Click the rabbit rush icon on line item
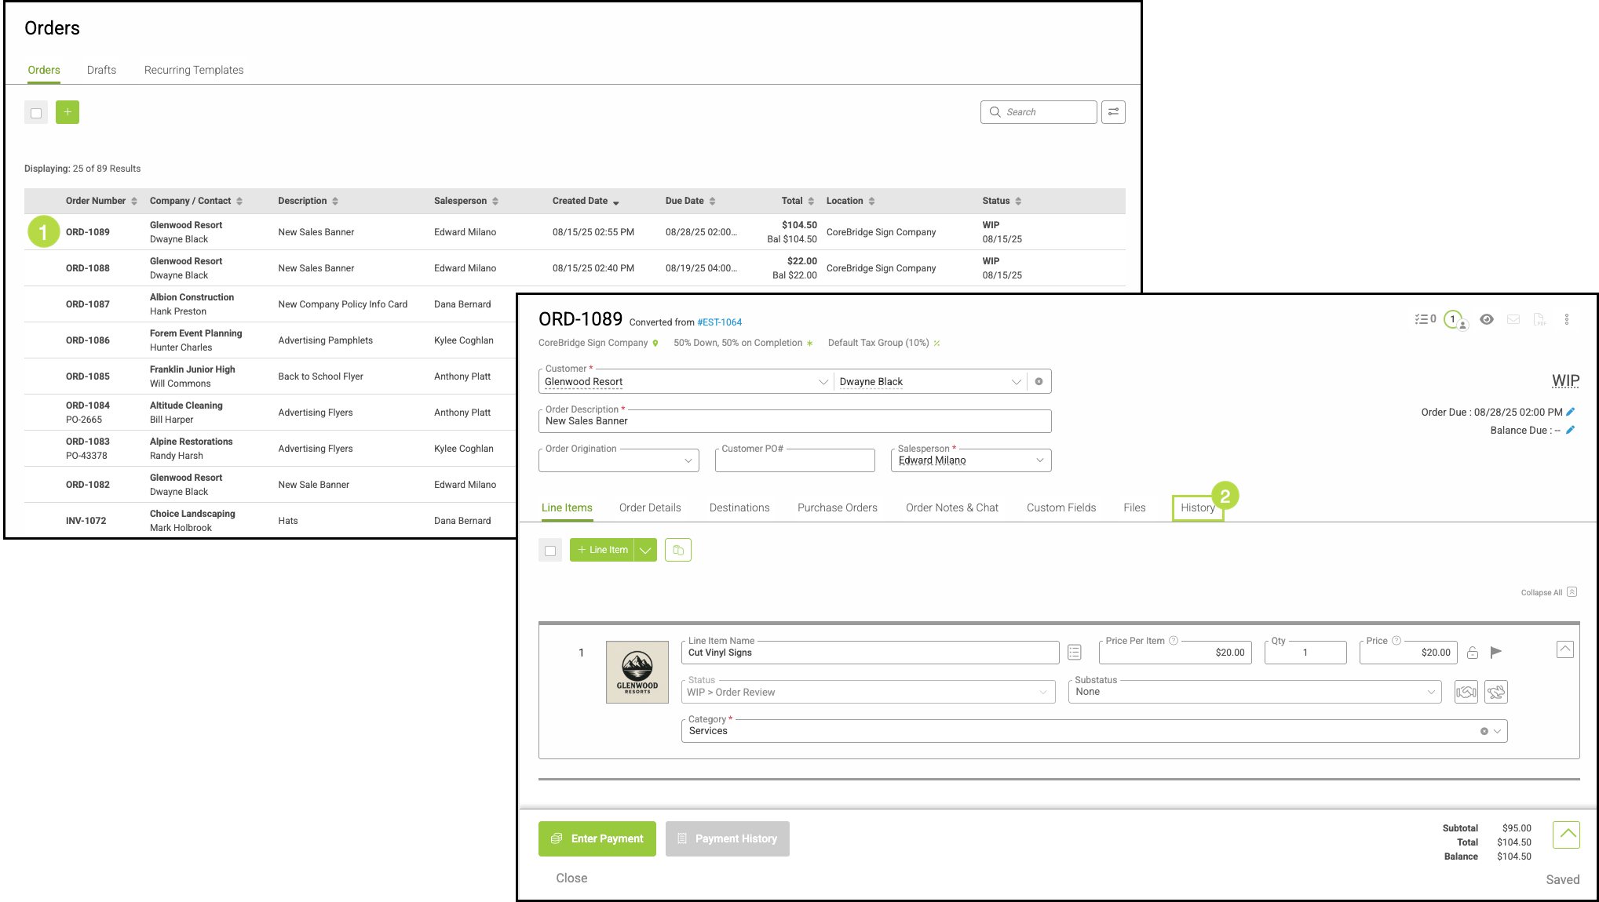 coord(1495,692)
